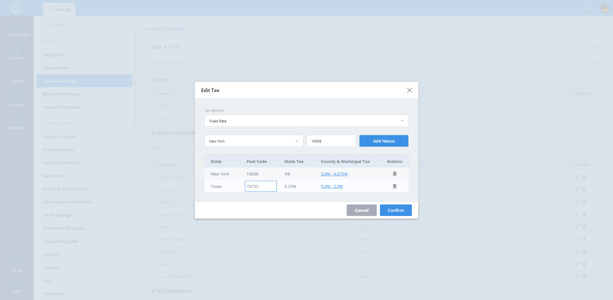Open Texas county tax rate link
Screen dimensions: 613x300
coord(332,187)
